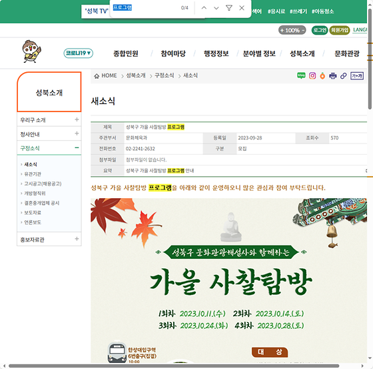Click the Seongbuk bird mascot logo
This screenshot has width=373, height=369.
pyautogui.click(x=32, y=51)
